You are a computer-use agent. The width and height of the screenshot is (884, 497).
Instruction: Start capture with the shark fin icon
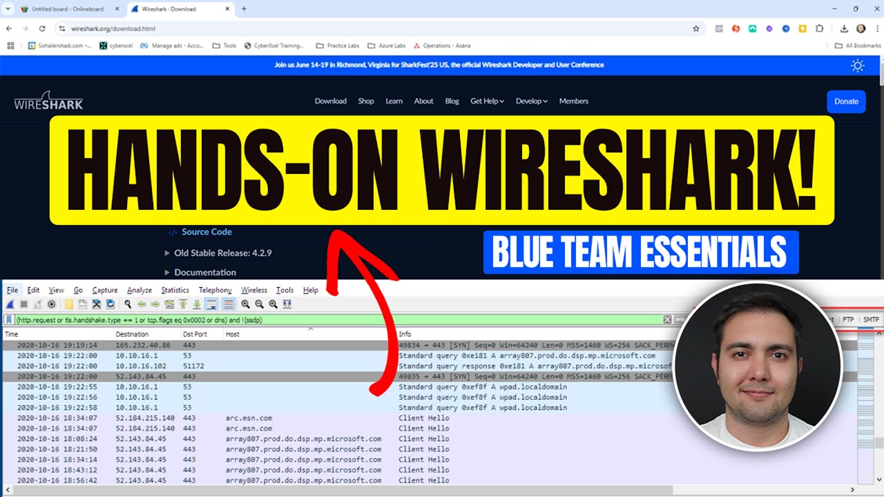click(10, 304)
